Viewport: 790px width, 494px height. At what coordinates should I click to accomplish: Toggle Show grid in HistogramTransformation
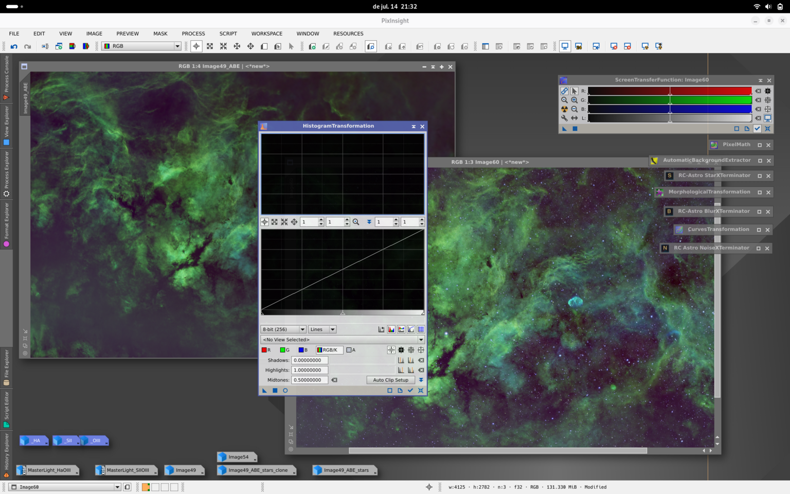coord(421,329)
